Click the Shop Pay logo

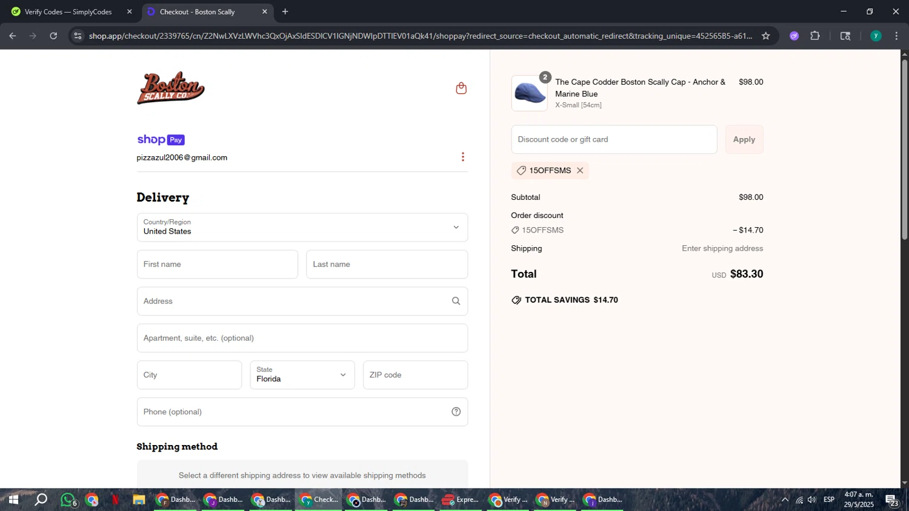[161, 139]
